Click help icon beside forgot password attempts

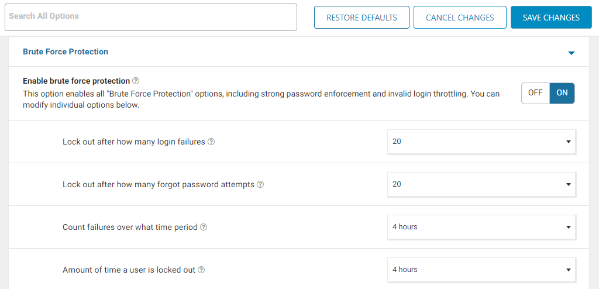coord(260,185)
